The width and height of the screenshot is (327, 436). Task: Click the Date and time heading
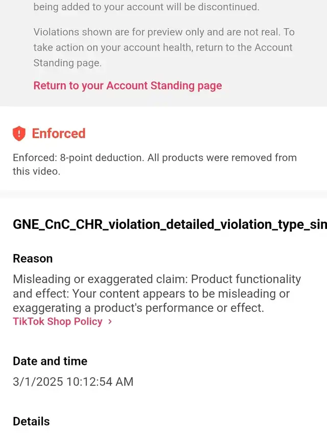50,361
